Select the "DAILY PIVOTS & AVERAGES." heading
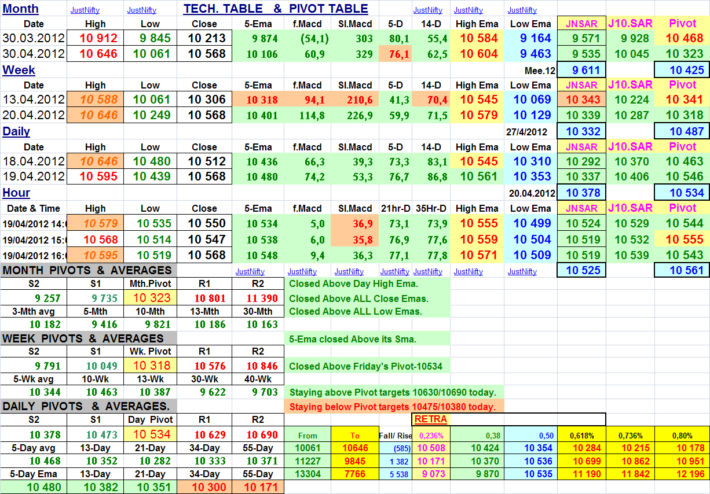This screenshot has height=494, width=710. (x=86, y=406)
